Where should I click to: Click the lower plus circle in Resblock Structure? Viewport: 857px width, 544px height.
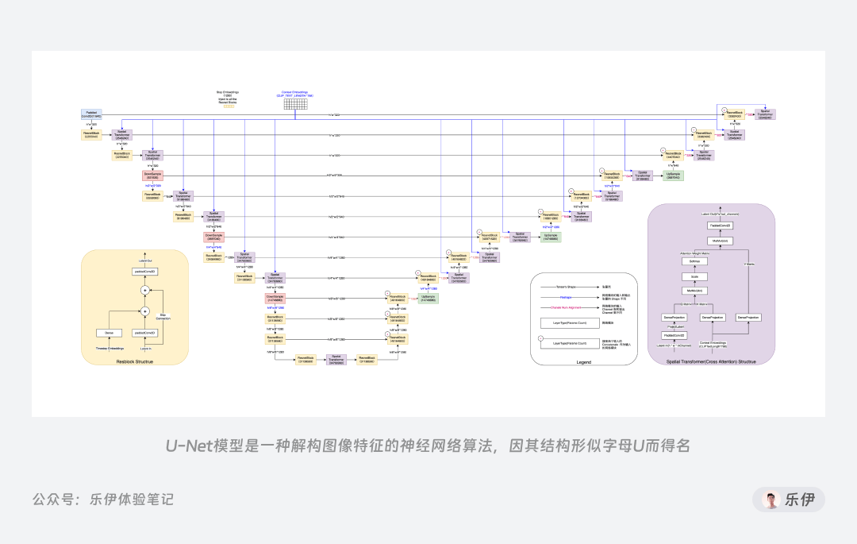coord(145,311)
